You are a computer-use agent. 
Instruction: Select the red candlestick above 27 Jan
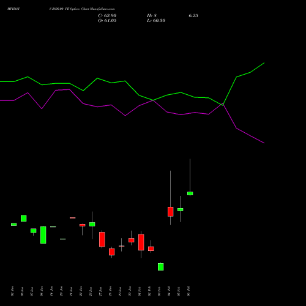click(102, 239)
